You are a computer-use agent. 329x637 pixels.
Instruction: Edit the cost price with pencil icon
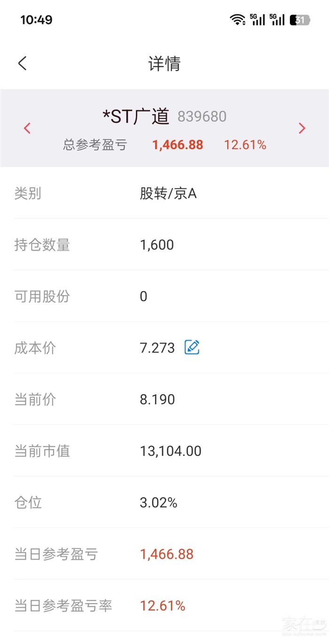coord(192,347)
